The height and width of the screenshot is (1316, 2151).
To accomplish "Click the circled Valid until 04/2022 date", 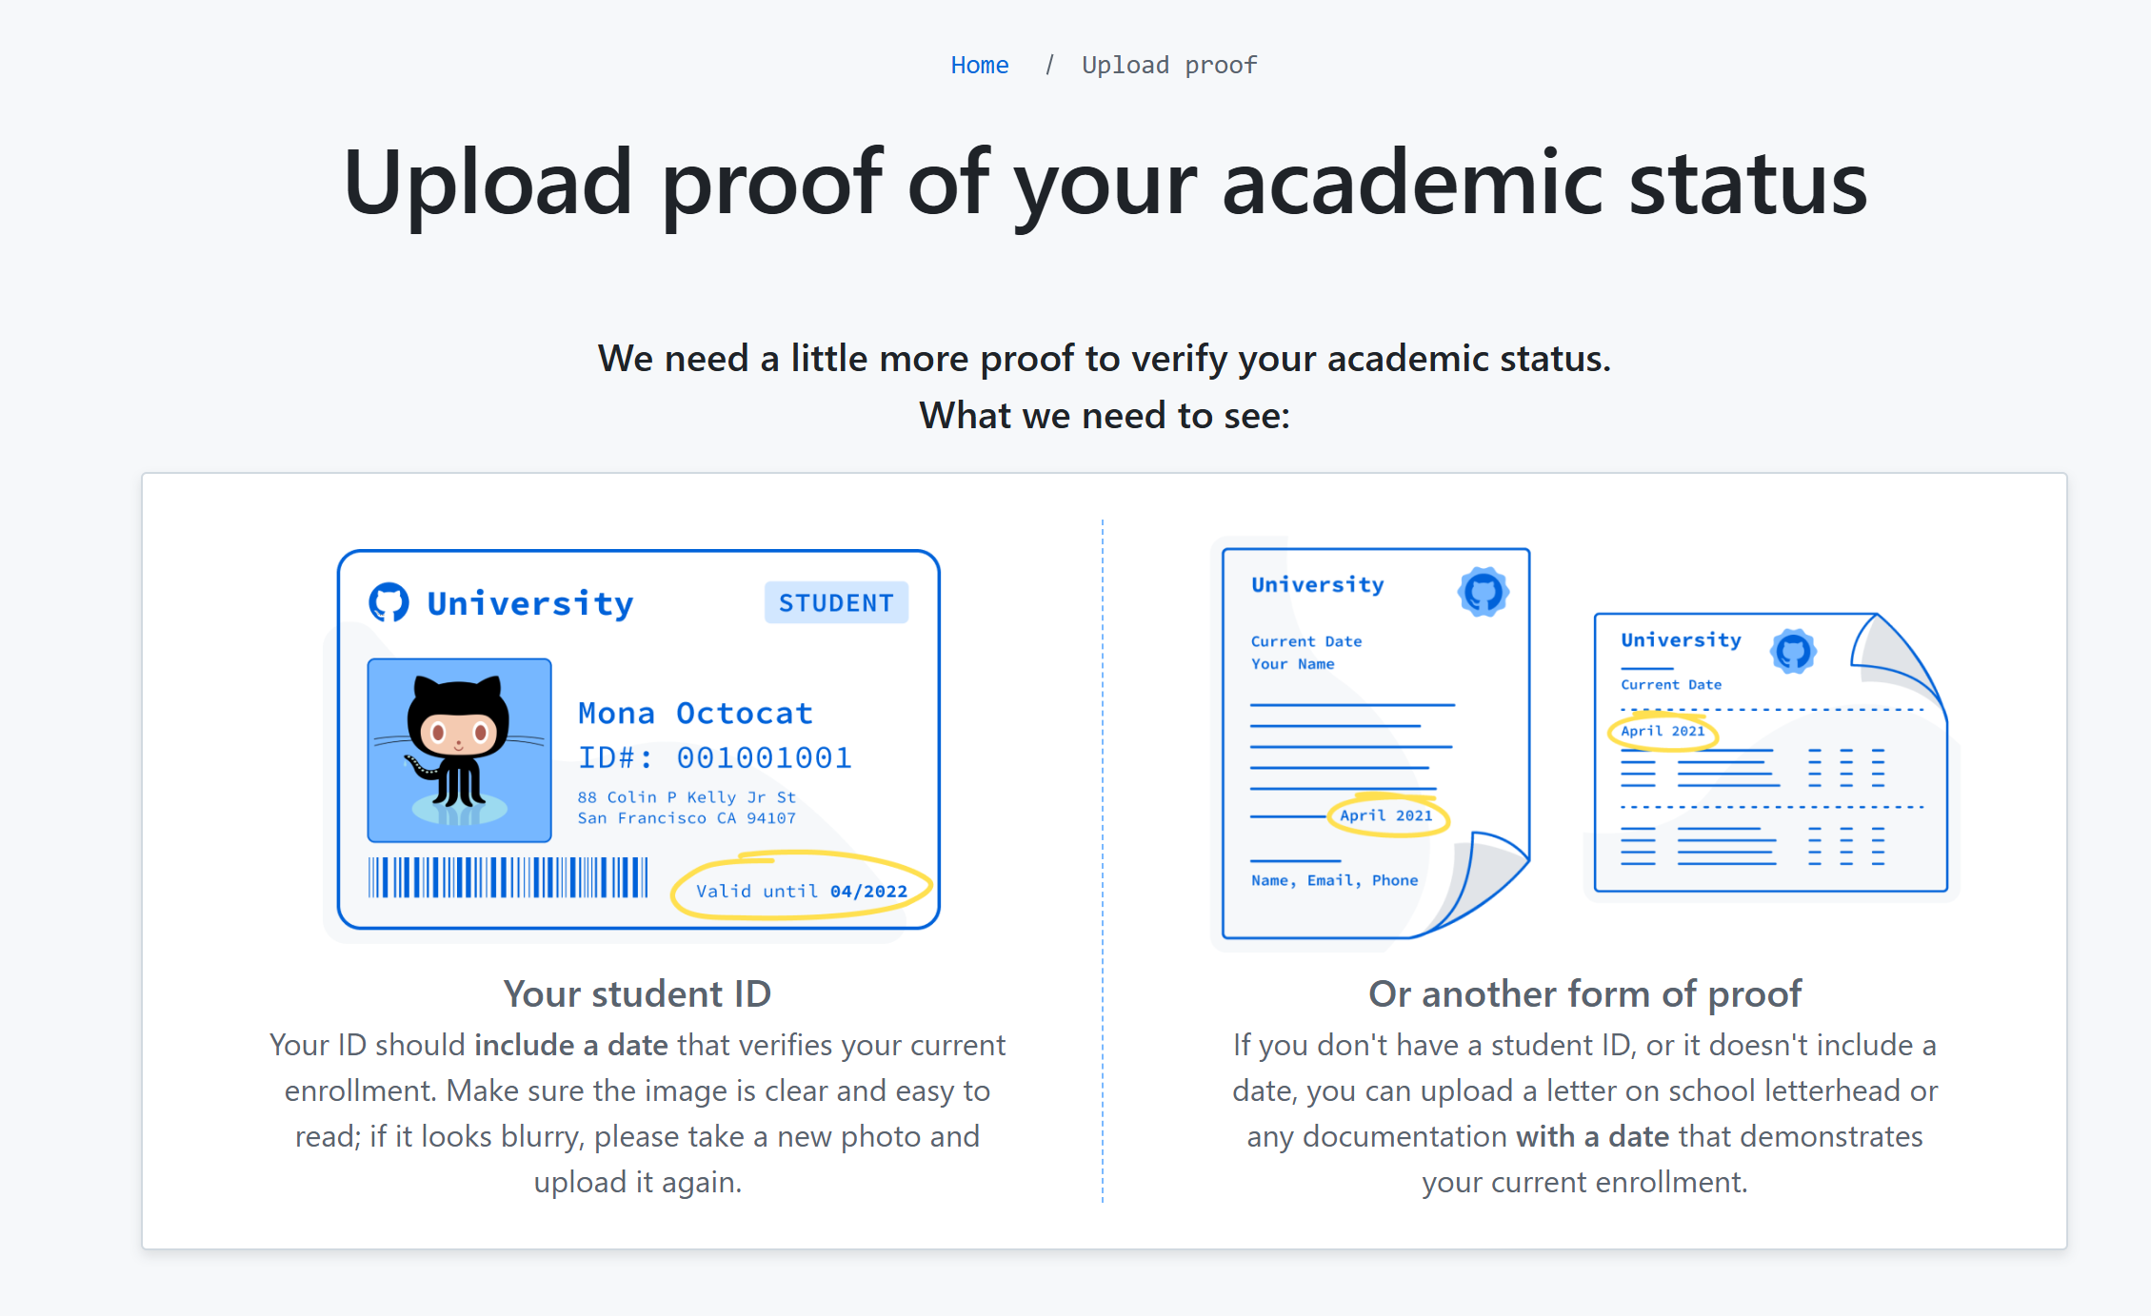I will tap(801, 890).
